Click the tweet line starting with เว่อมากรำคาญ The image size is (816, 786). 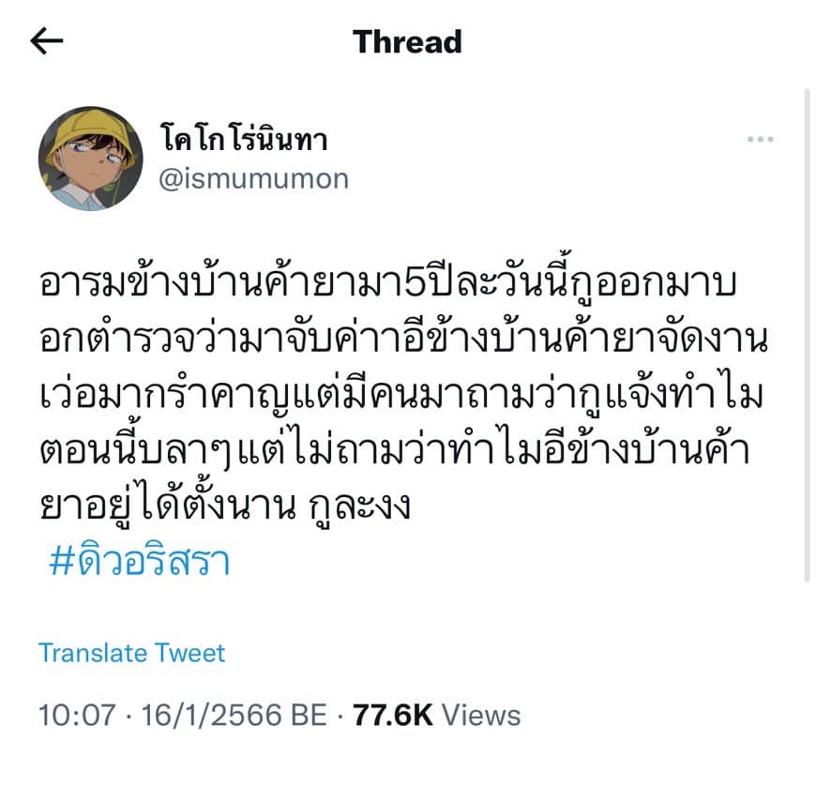pyautogui.click(x=401, y=394)
